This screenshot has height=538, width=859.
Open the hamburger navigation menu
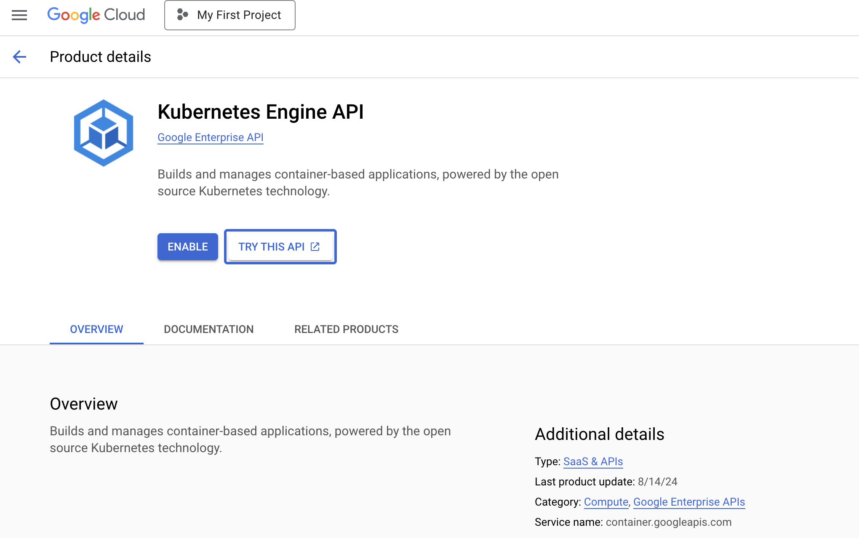coord(19,15)
